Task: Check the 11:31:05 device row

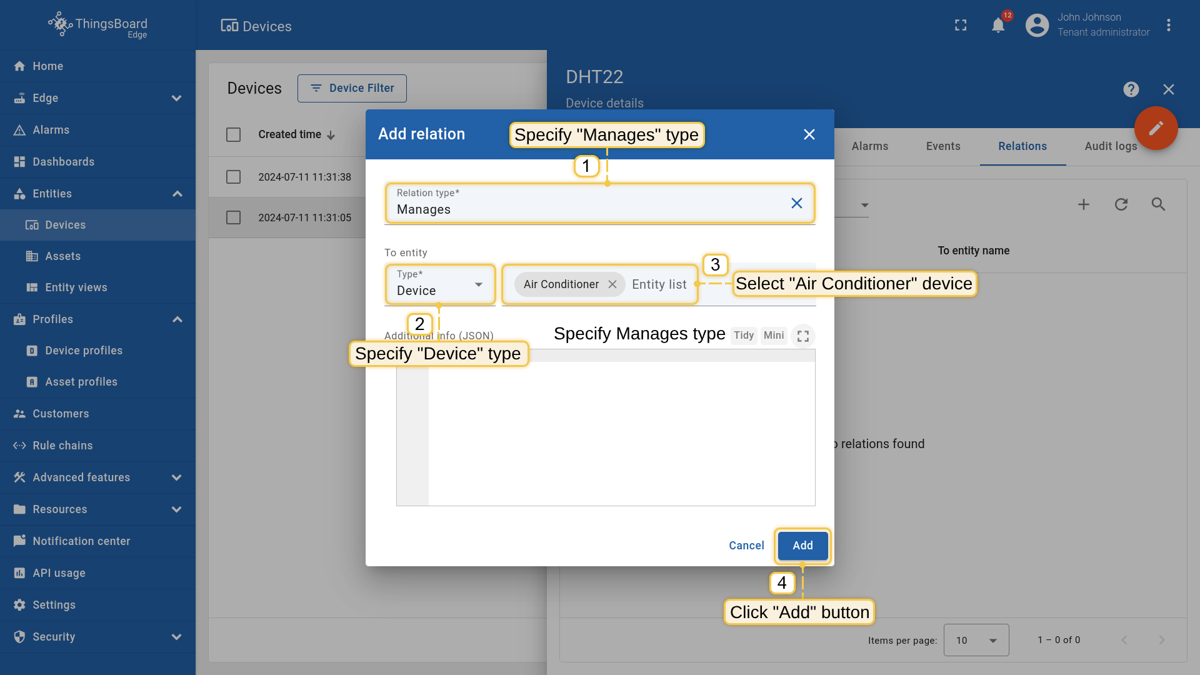Action: (x=233, y=217)
